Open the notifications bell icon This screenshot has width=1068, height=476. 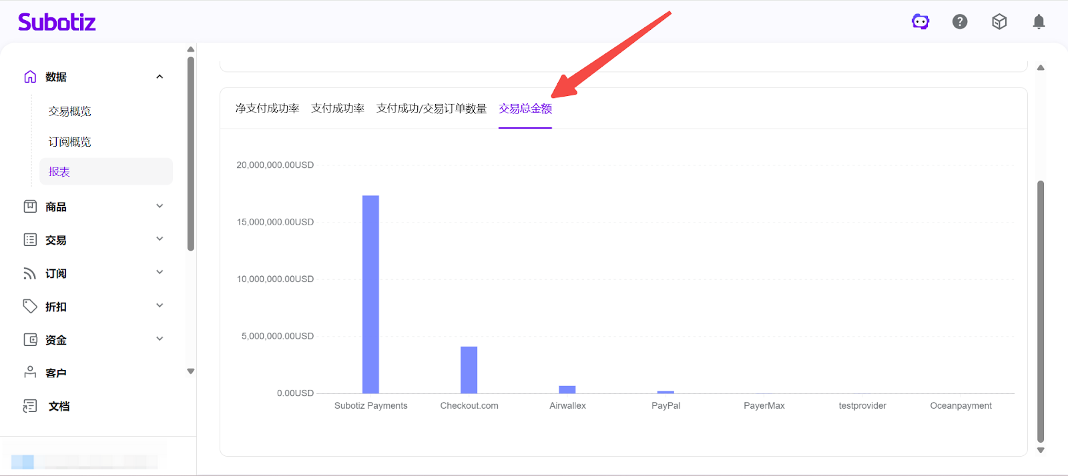click(1039, 22)
